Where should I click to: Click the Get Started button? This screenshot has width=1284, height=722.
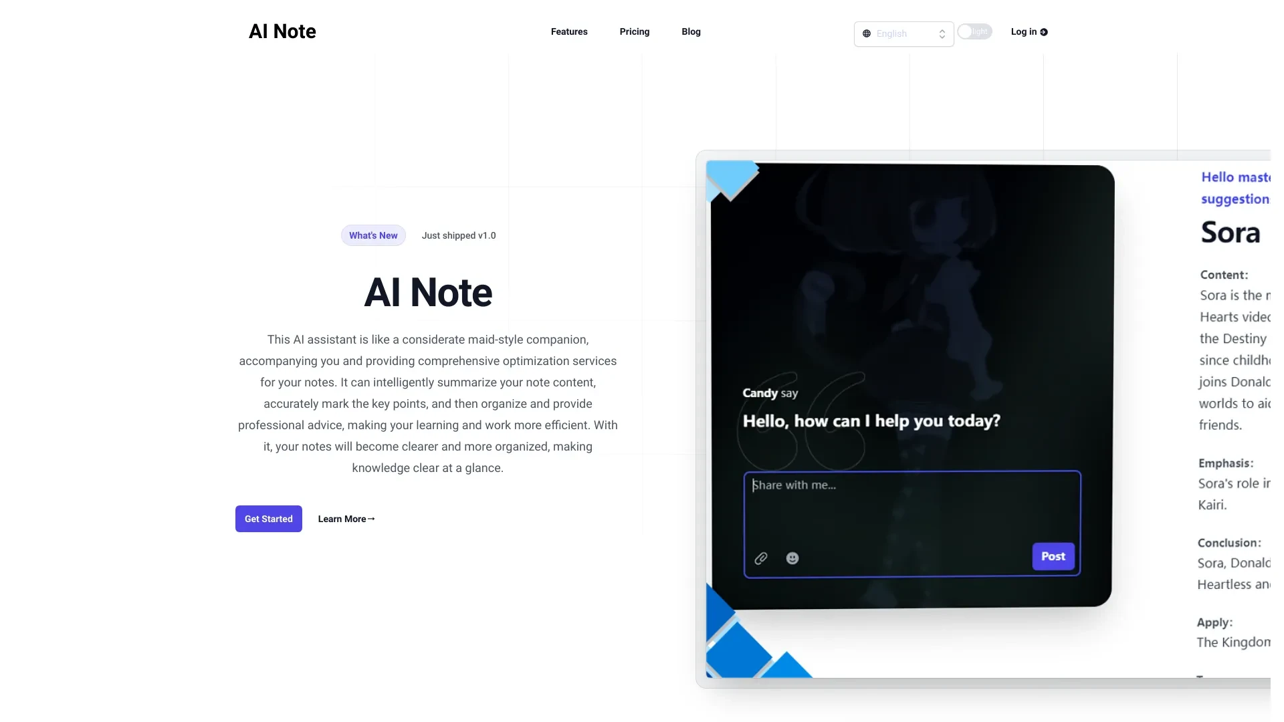click(269, 518)
